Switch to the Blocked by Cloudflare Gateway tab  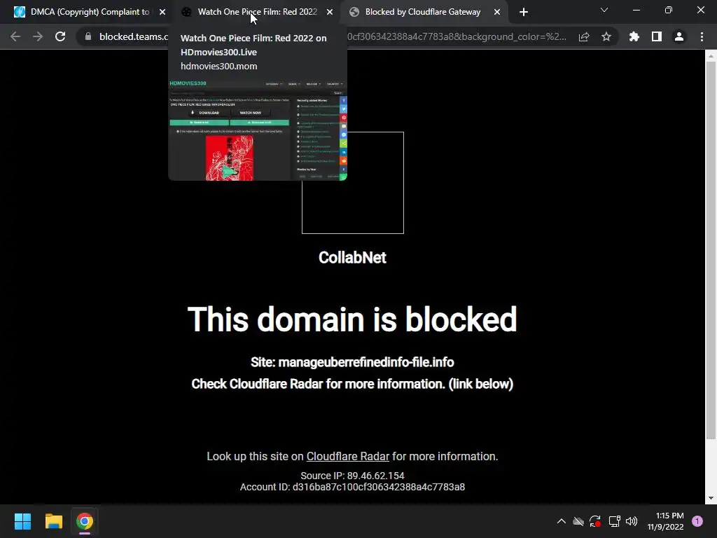[x=423, y=12]
